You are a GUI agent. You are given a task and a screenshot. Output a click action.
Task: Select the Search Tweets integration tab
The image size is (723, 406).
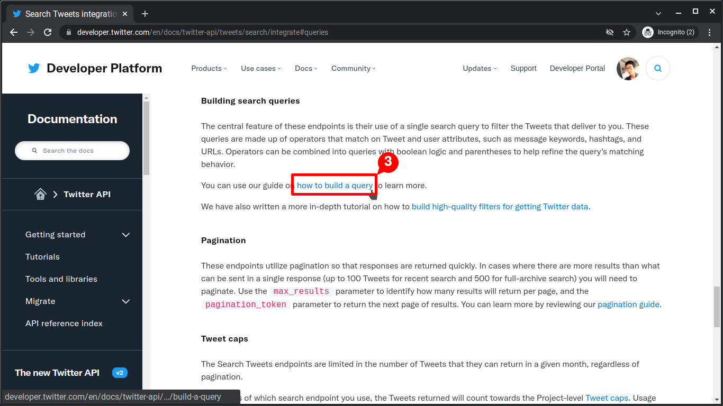tap(69, 13)
